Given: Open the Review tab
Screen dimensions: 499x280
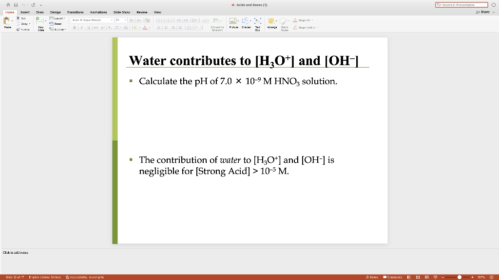Looking at the screenshot, I should coord(142,12).
